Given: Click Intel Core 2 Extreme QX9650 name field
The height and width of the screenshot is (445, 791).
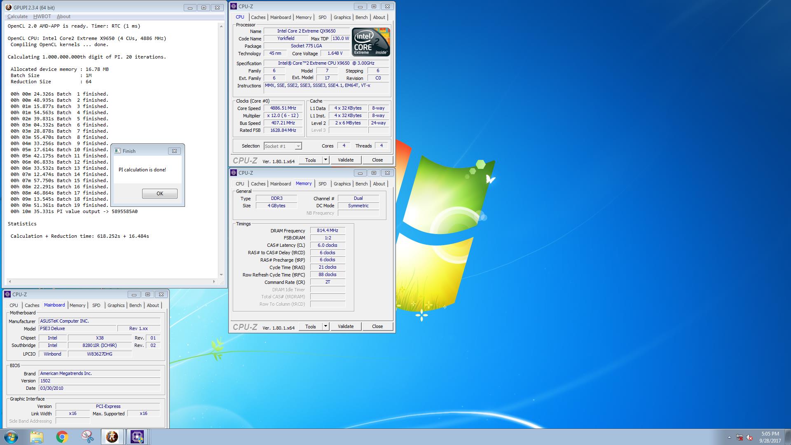Looking at the screenshot, I should pyautogui.click(x=306, y=31).
